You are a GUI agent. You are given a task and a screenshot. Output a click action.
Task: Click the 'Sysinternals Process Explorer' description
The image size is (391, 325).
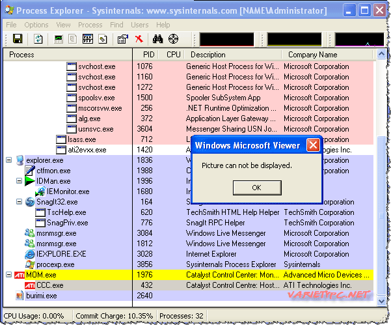[x=231, y=264]
